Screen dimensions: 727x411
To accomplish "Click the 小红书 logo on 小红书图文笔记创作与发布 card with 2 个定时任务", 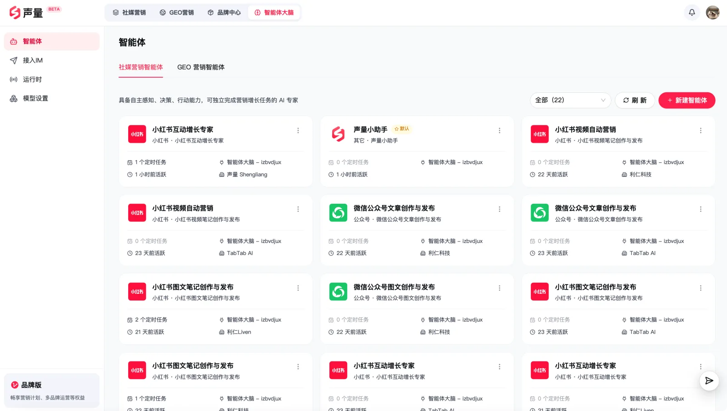I will pos(137,291).
